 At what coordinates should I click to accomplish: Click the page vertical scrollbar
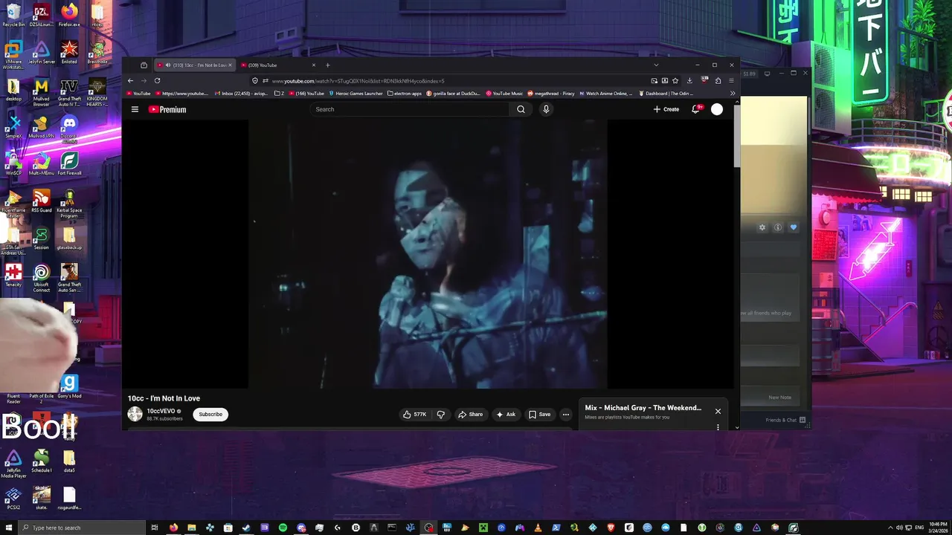pos(737,137)
